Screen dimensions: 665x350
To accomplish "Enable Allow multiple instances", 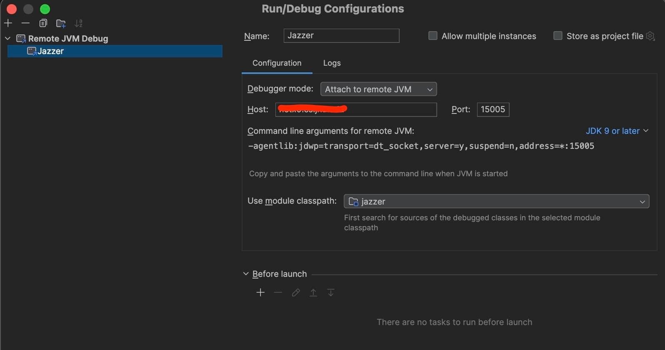I will point(433,36).
